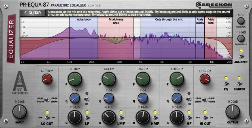
Task: Flip the HF shelf mode switch
Action: click(189, 99)
